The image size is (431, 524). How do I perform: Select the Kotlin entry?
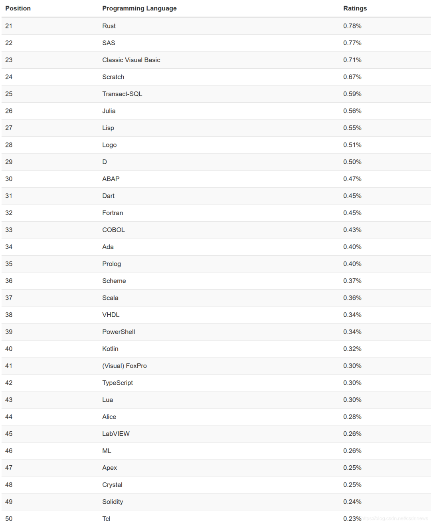click(x=110, y=349)
